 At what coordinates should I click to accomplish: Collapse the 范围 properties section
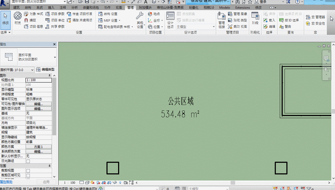click(50, 166)
